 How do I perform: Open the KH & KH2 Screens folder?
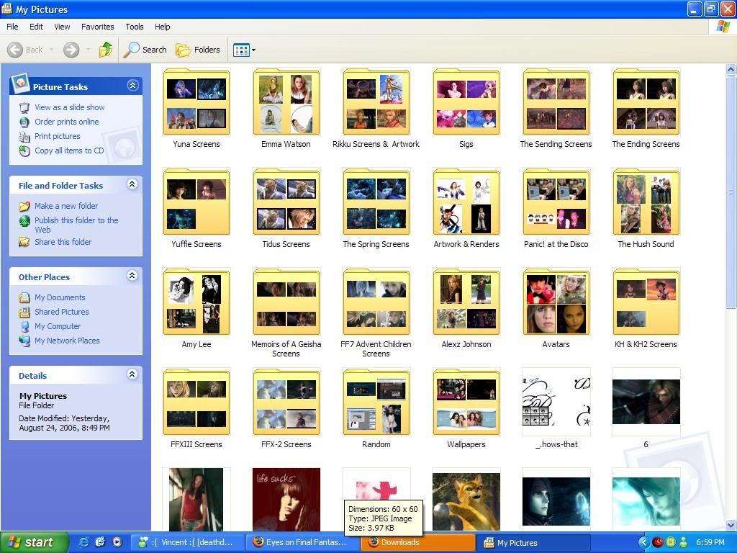[x=646, y=302]
